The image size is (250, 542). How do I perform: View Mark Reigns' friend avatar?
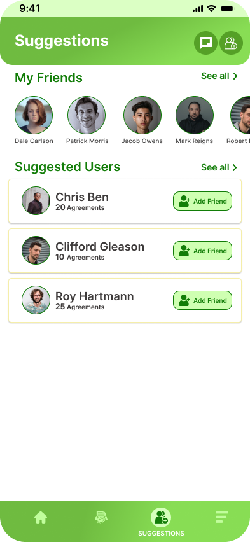tap(195, 115)
